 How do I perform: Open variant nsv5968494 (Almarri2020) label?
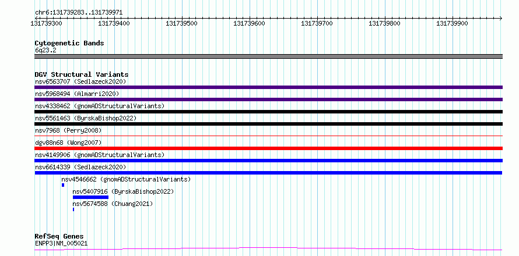pos(77,94)
